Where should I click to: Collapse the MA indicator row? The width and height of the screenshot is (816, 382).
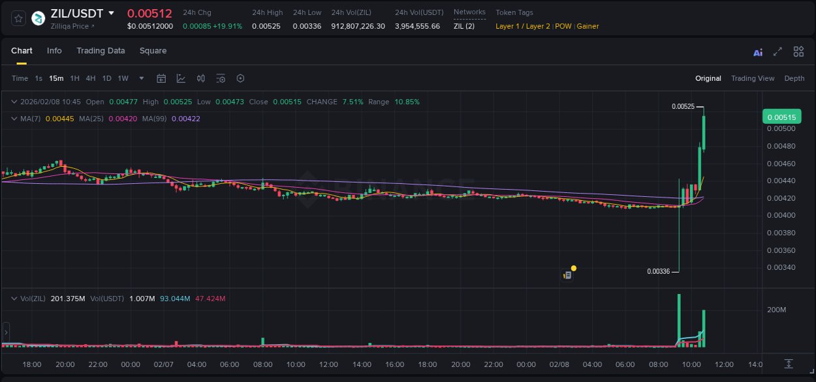tap(14, 119)
